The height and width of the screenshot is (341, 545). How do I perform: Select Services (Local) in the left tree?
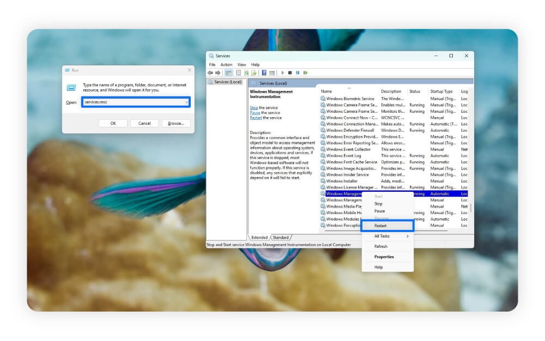pos(228,82)
